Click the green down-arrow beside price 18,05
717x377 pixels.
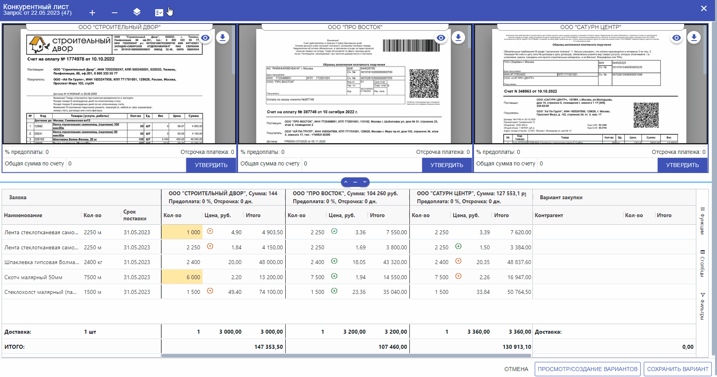tap(334, 261)
